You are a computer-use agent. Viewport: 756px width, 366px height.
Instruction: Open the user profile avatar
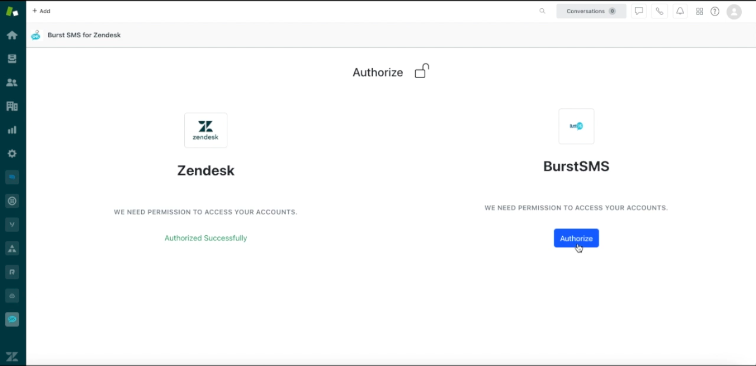[x=734, y=12]
